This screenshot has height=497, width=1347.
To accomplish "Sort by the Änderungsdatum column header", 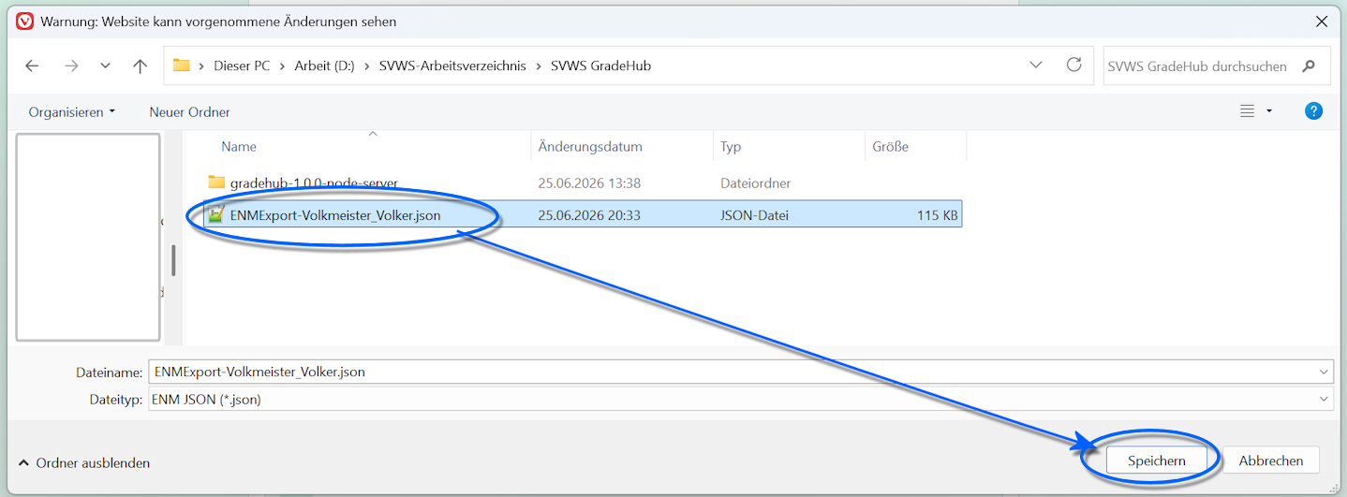I will coord(590,147).
